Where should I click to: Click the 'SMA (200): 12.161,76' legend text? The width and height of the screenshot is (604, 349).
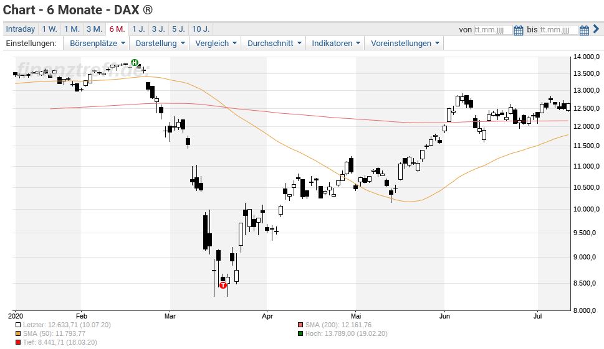(x=338, y=325)
